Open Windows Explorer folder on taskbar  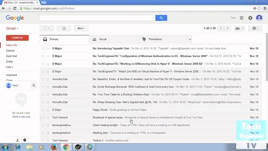tap(30, 147)
